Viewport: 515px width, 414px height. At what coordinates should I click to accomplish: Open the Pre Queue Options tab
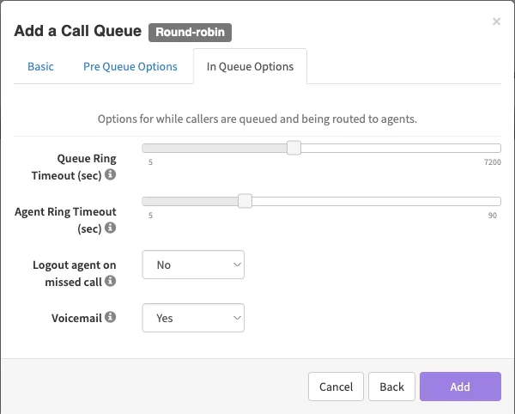click(x=130, y=67)
